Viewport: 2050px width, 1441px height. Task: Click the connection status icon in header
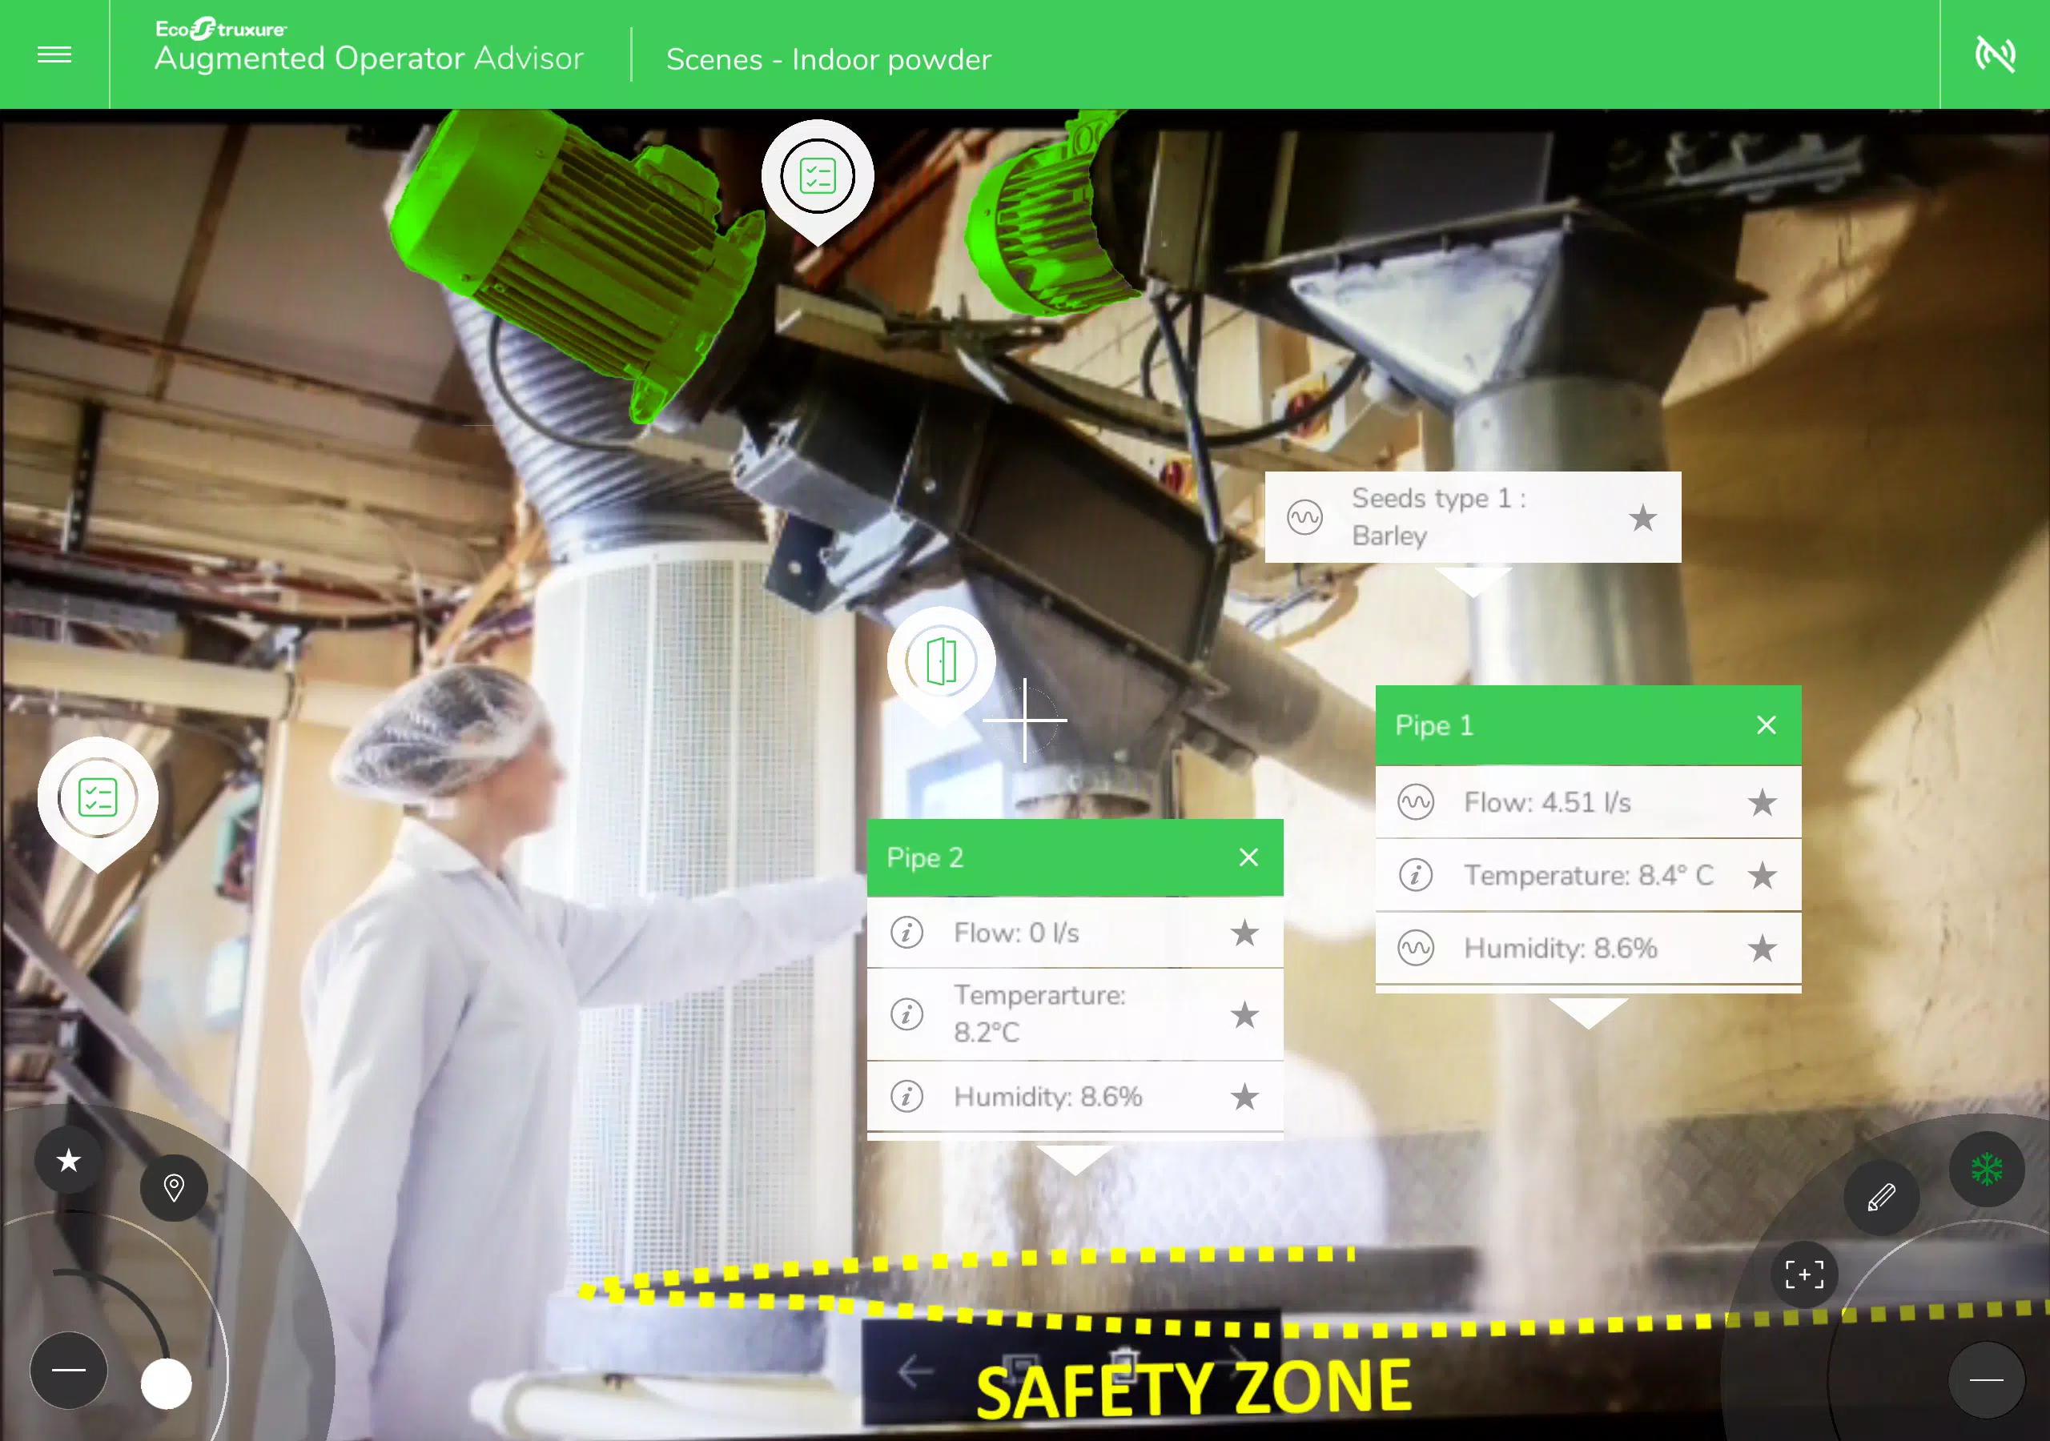[1995, 54]
